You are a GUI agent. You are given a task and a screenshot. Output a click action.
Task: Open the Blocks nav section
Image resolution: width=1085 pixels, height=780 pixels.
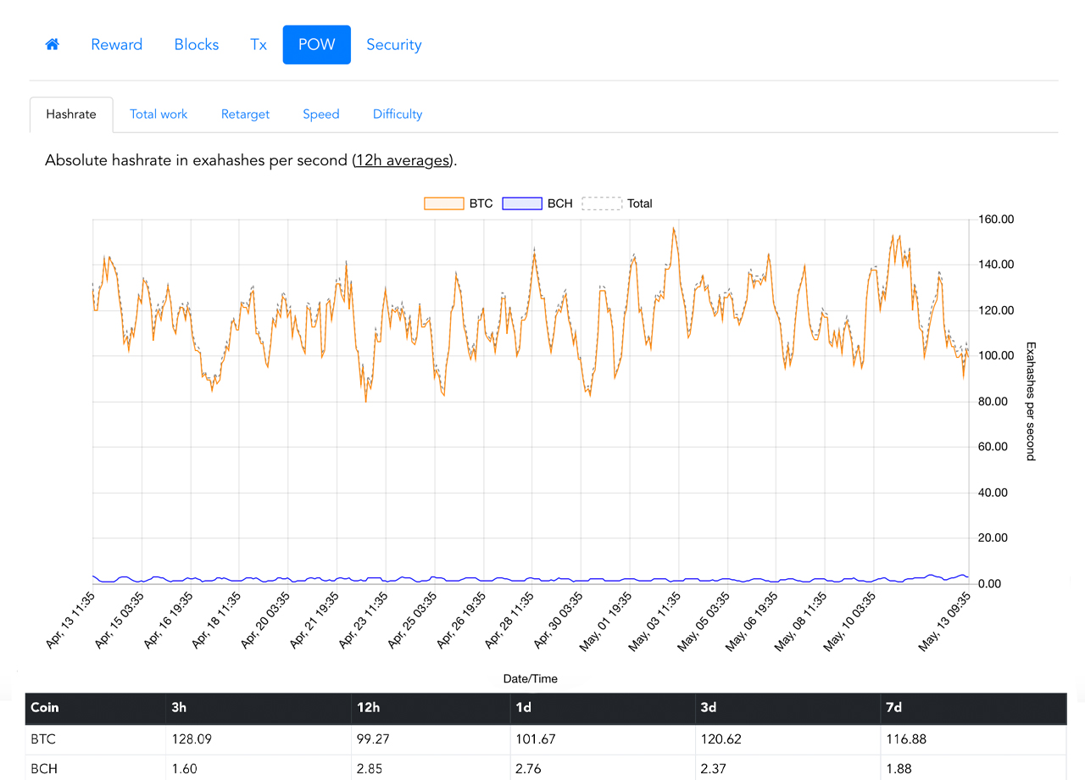click(x=197, y=45)
